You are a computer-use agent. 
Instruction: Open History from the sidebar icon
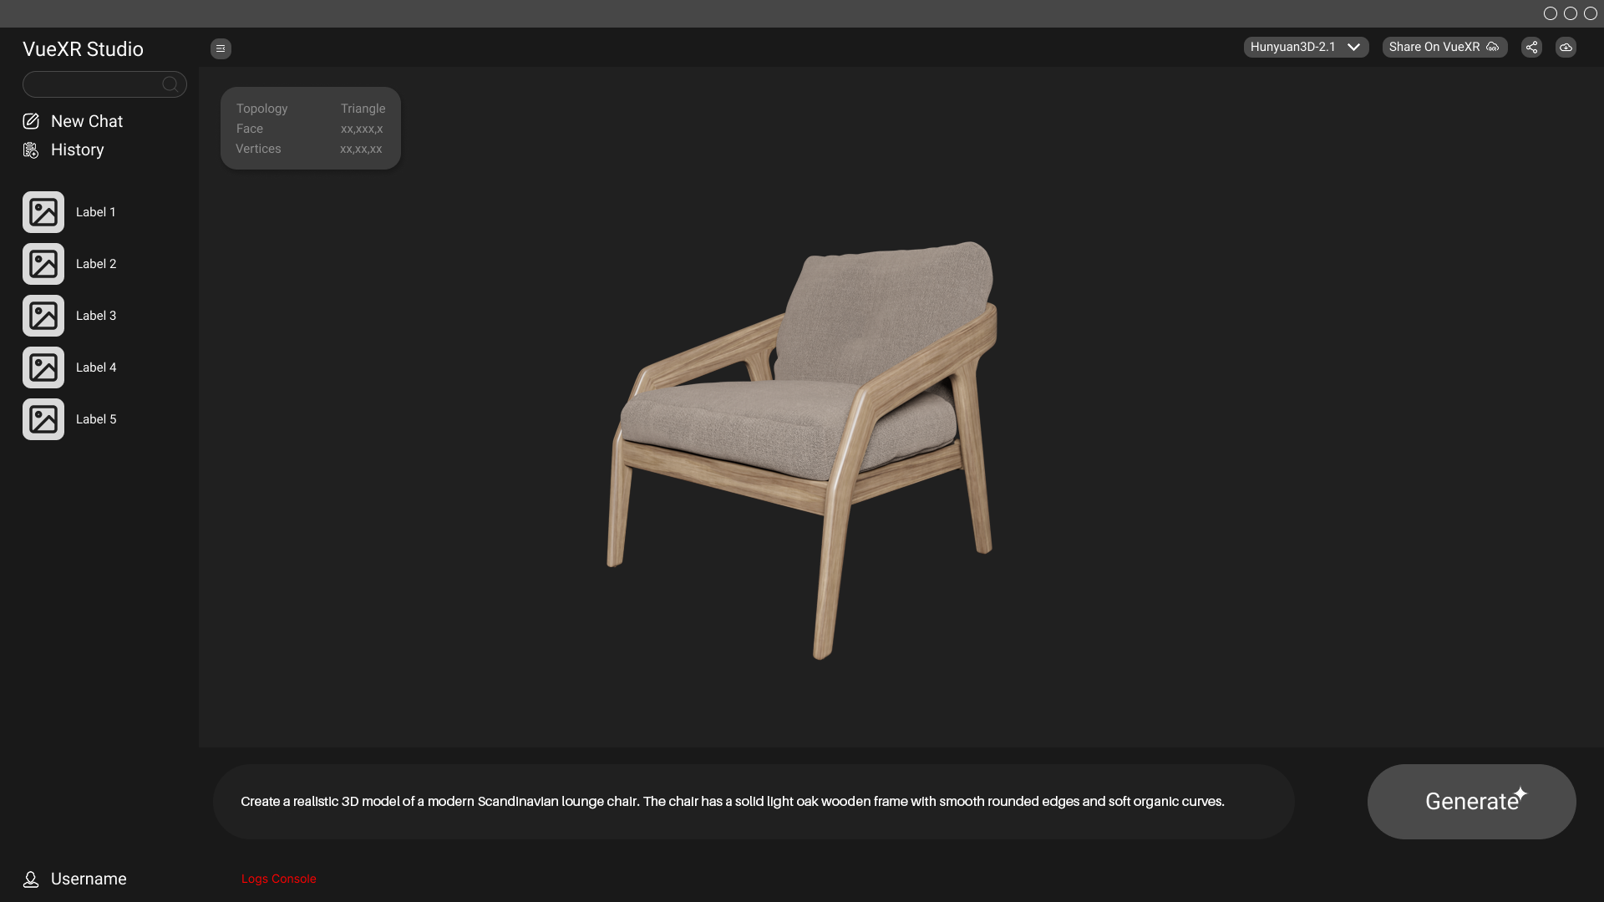pyautogui.click(x=30, y=149)
